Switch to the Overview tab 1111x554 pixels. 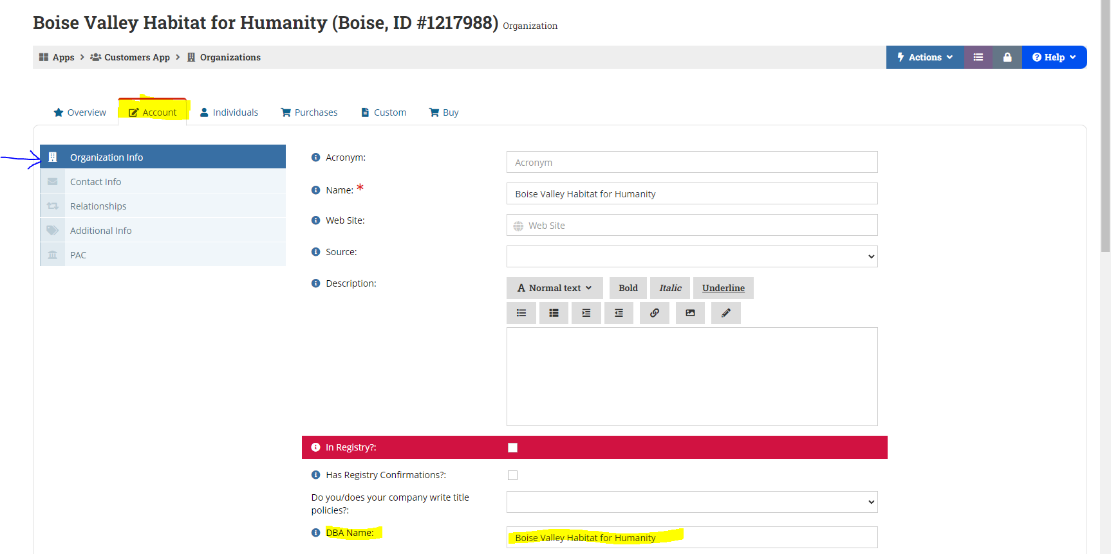point(80,112)
